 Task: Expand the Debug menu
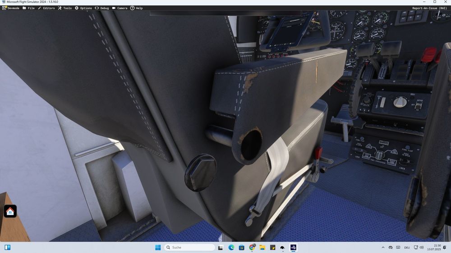pyautogui.click(x=102, y=8)
